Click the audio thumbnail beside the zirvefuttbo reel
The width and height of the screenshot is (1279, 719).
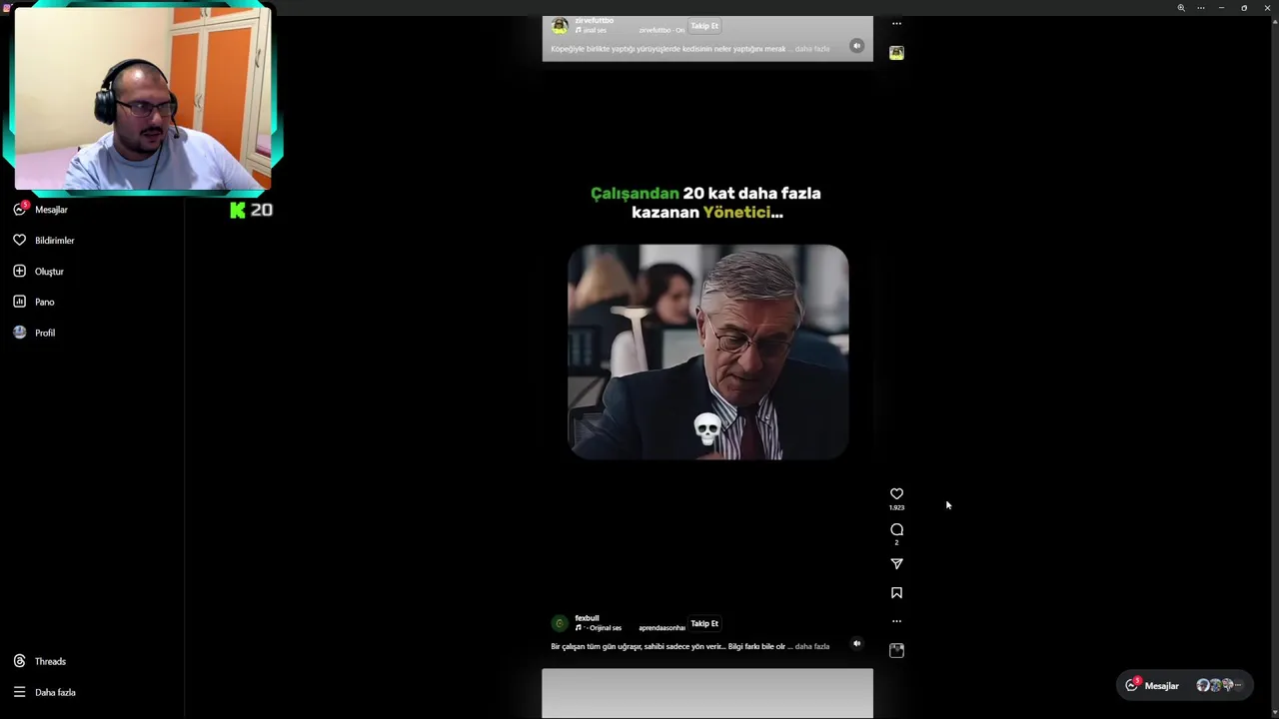click(x=896, y=53)
